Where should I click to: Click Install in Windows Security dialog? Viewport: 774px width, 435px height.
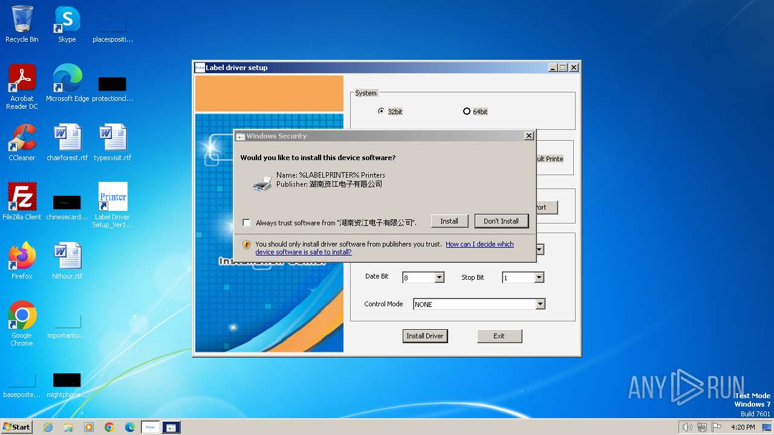coord(449,221)
